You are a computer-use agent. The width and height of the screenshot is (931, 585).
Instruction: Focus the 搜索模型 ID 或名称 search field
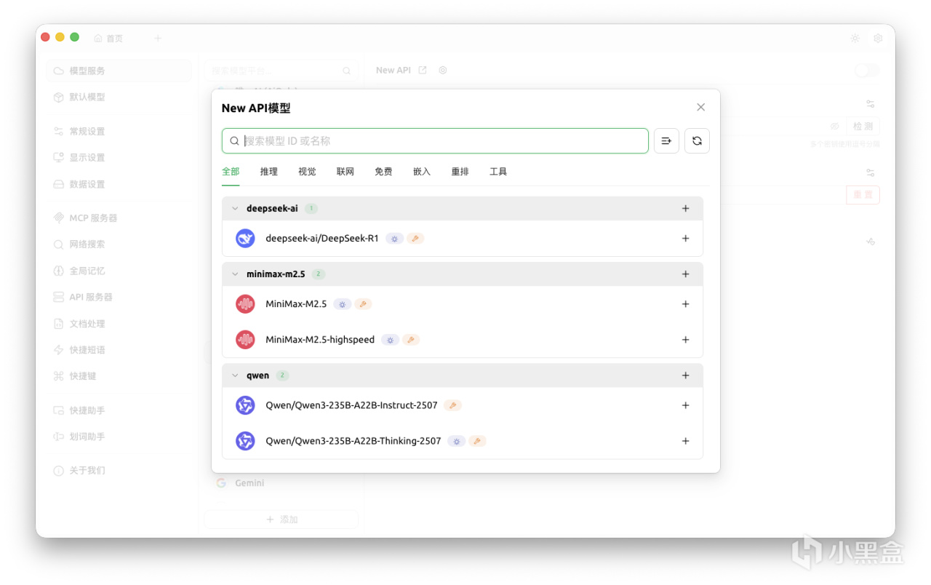[435, 141]
